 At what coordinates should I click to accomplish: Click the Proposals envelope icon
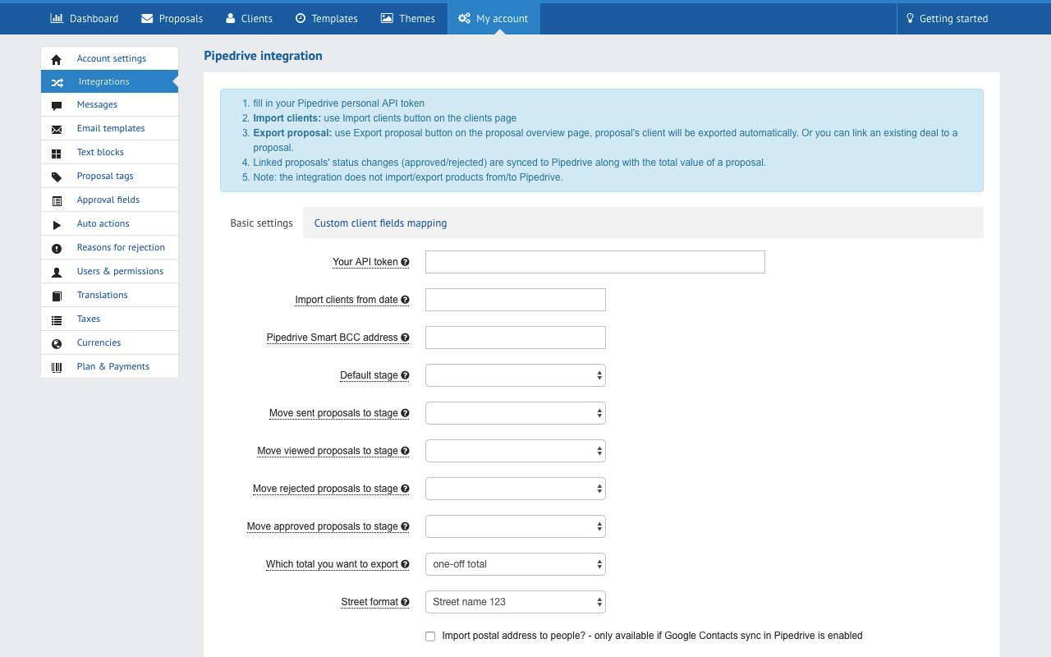point(147,18)
